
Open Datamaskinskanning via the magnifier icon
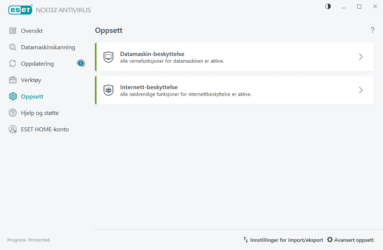click(x=13, y=47)
